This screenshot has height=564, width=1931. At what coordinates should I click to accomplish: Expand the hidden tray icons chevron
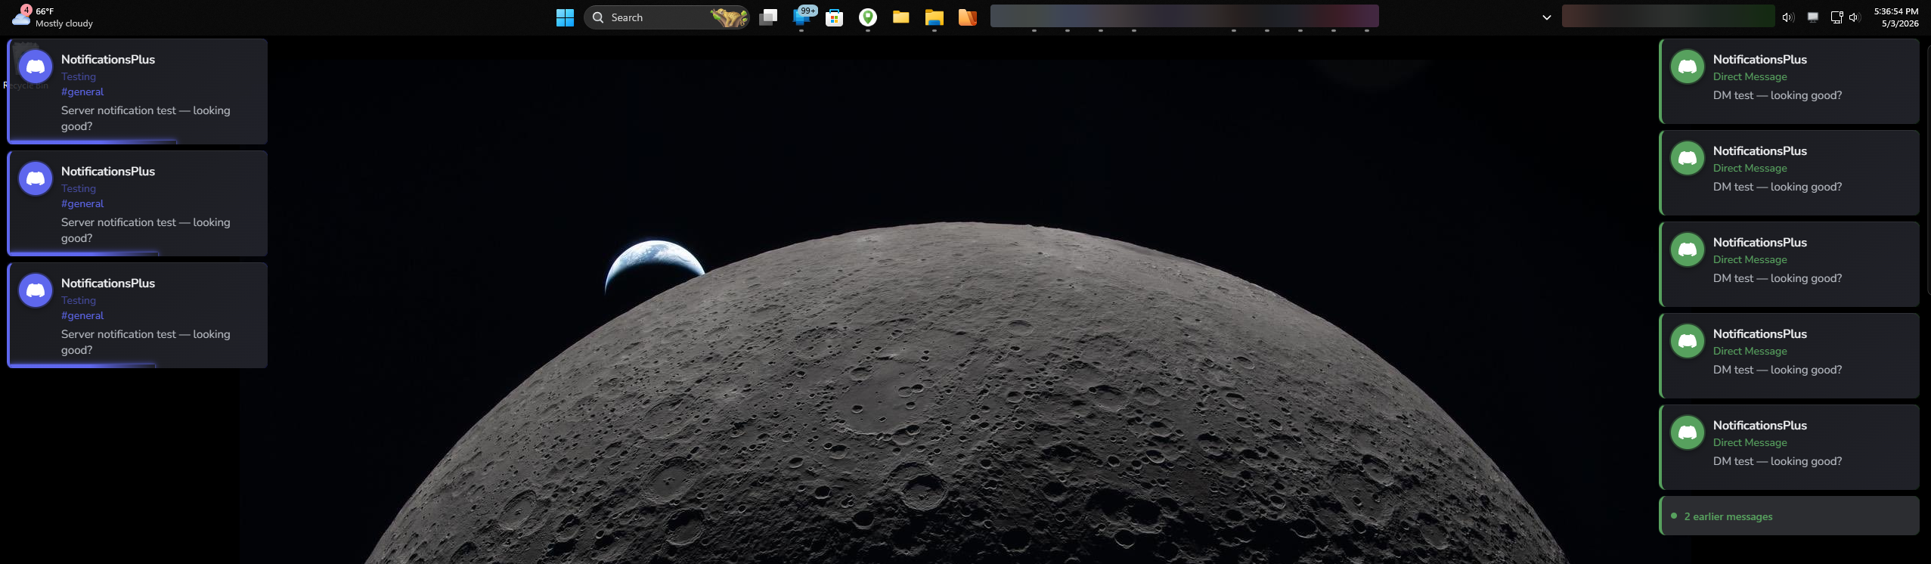(1547, 17)
